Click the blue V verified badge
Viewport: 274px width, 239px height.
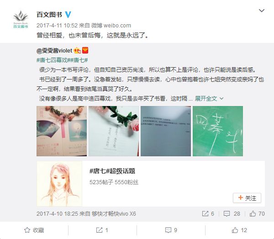pos(68,15)
